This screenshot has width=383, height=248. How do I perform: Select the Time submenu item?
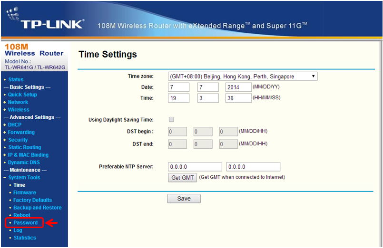(20, 185)
